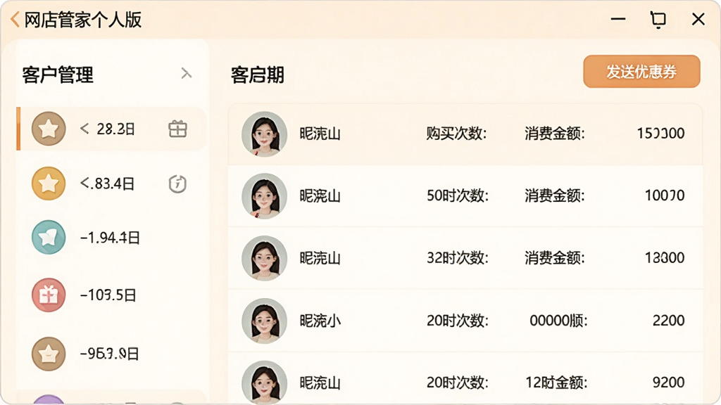This screenshot has height=405, width=721.
Task: Click the brown star icon beside -95.3.0日
Action: coord(49,354)
